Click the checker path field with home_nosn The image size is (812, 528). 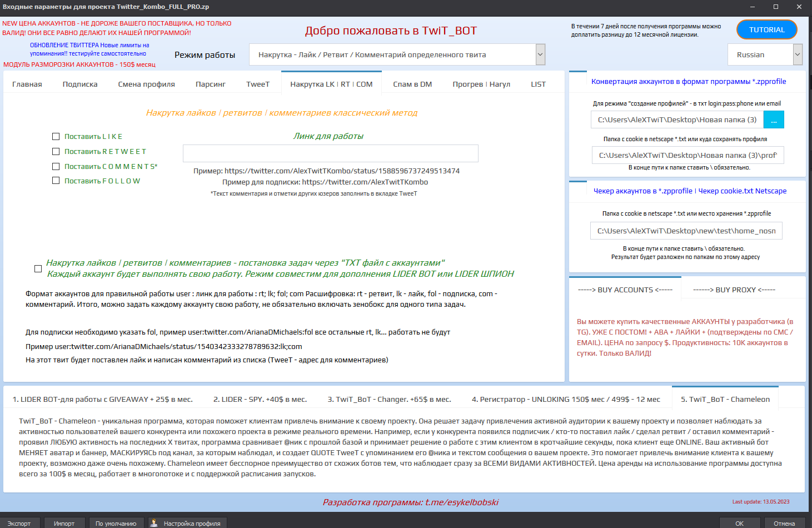point(686,231)
